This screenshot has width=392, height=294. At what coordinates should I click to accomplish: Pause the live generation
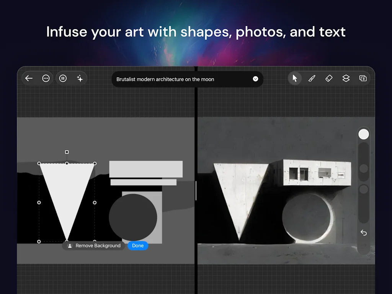(x=62, y=78)
